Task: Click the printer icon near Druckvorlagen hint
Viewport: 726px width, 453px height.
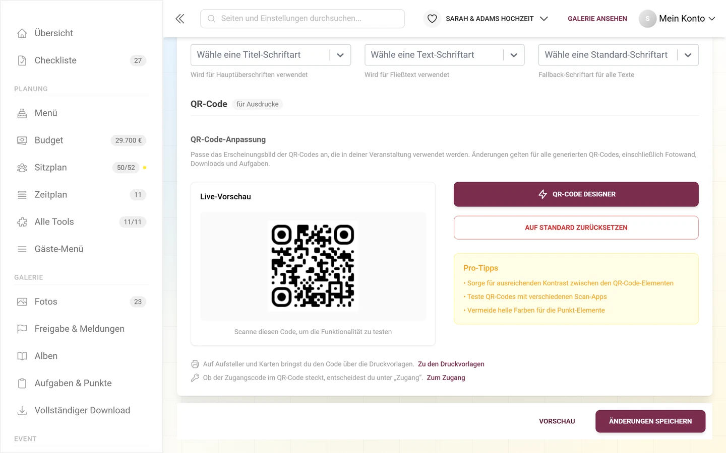Action: coord(195,364)
